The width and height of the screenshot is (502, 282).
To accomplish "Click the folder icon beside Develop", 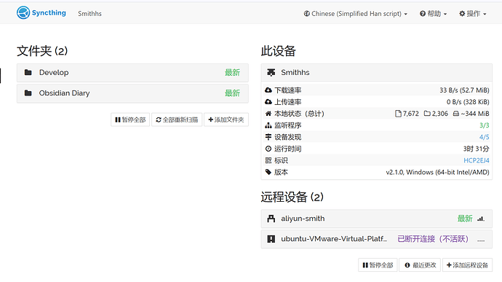I will (x=28, y=73).
